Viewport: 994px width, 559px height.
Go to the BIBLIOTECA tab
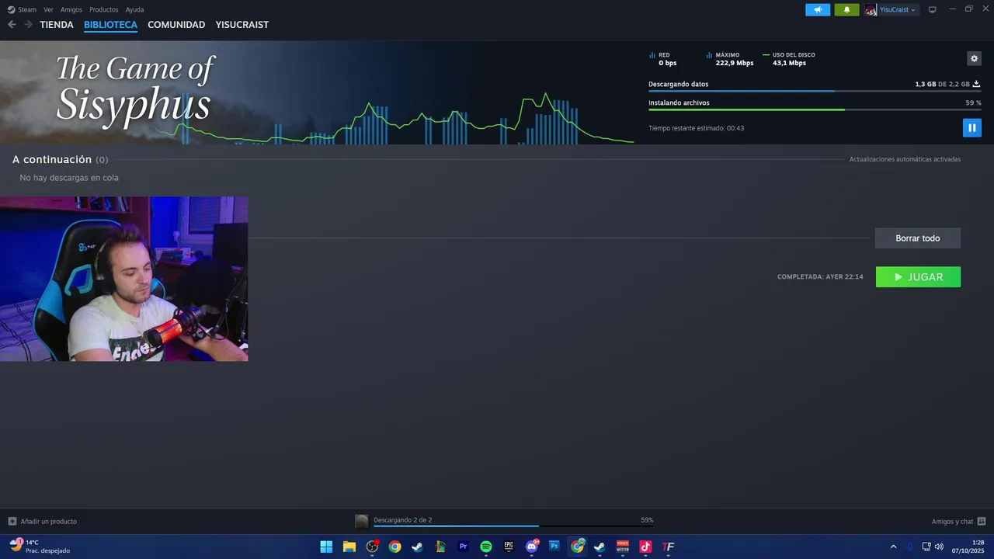(110, 25)
